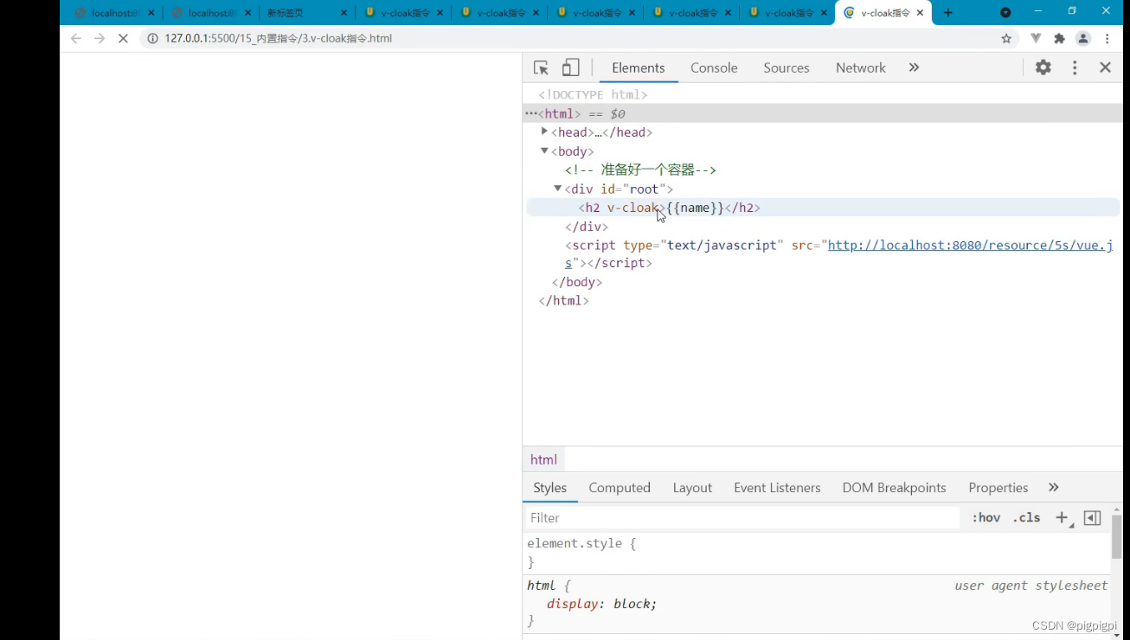1130x640 pixels.
Task: Close the DevTools panel
Action: click(x=1105, y=67)
